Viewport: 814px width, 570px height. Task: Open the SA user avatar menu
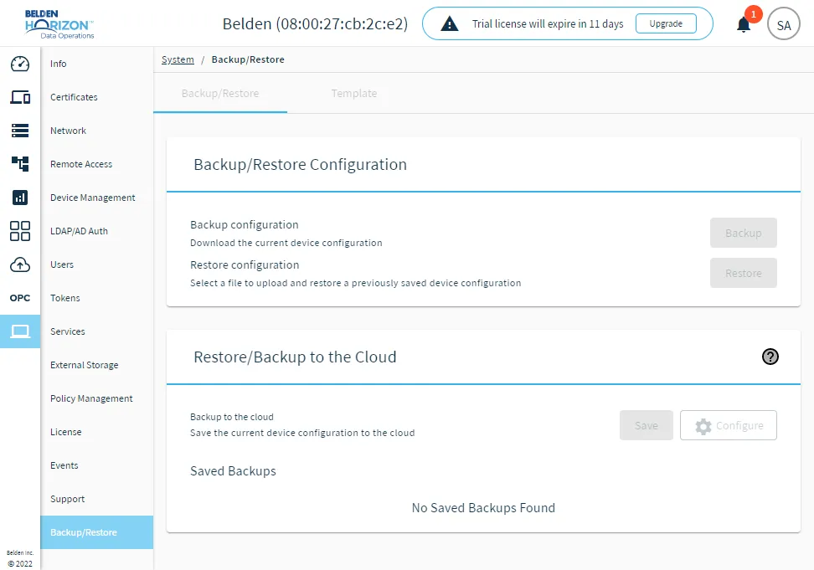[783, 24]
